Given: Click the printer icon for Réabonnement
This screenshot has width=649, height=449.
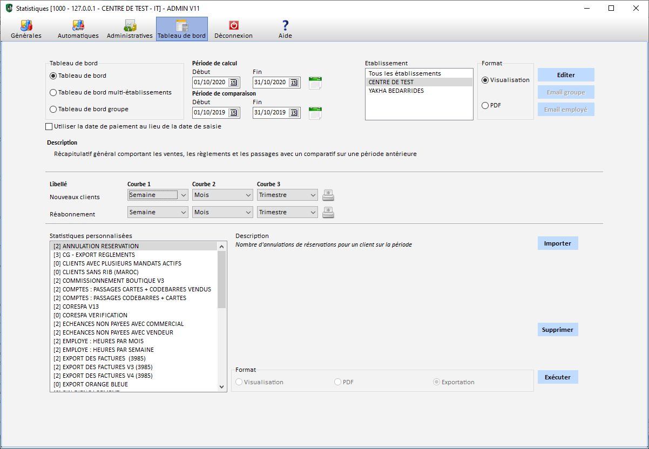Looking at the screenshot, I should [x=328, y=213].
